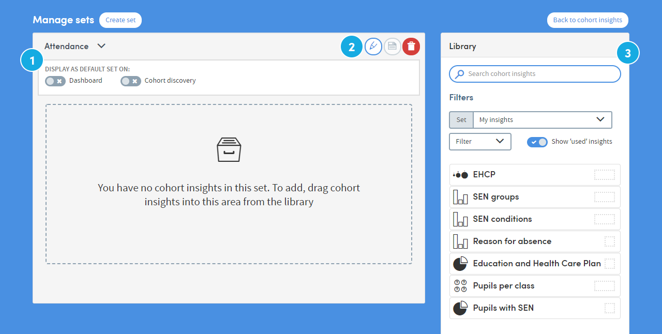Select the EHCP insight text
The height and width of the screenshot is (334, 662).
point(484,175)
